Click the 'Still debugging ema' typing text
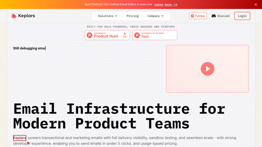 (29, 48)
